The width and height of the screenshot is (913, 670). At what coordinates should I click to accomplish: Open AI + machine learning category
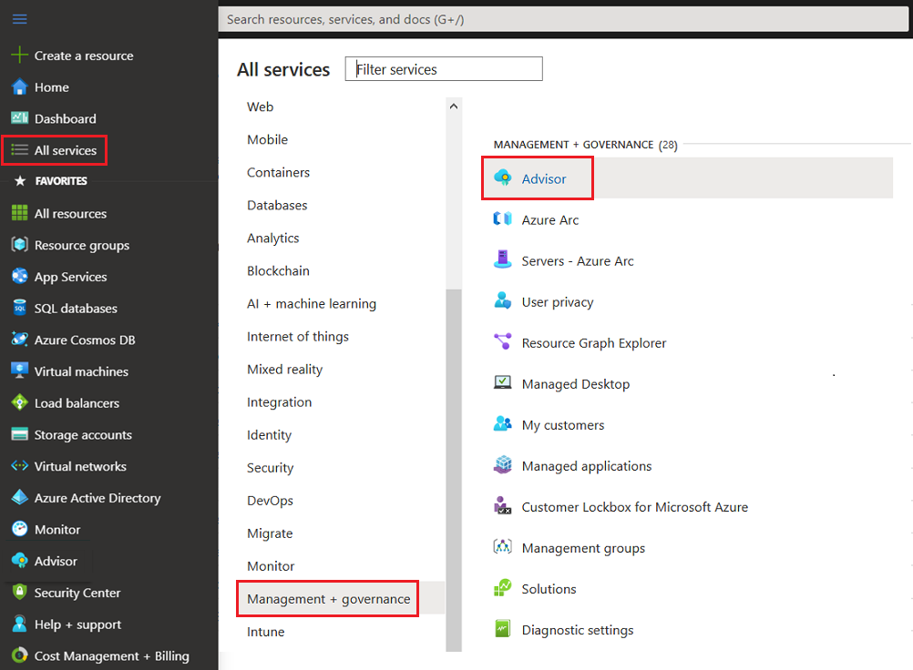312,304
